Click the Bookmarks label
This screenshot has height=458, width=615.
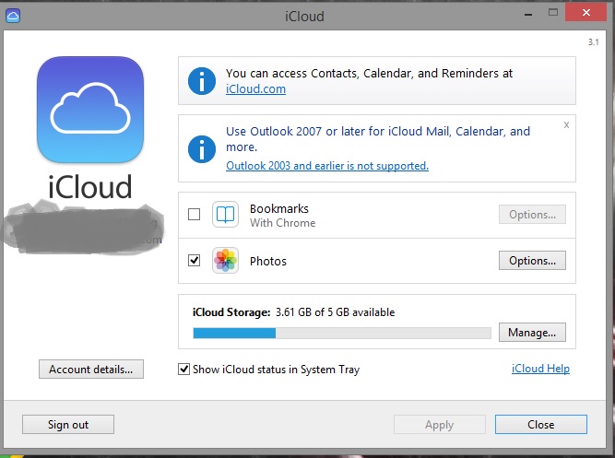[x=279, y=208]
